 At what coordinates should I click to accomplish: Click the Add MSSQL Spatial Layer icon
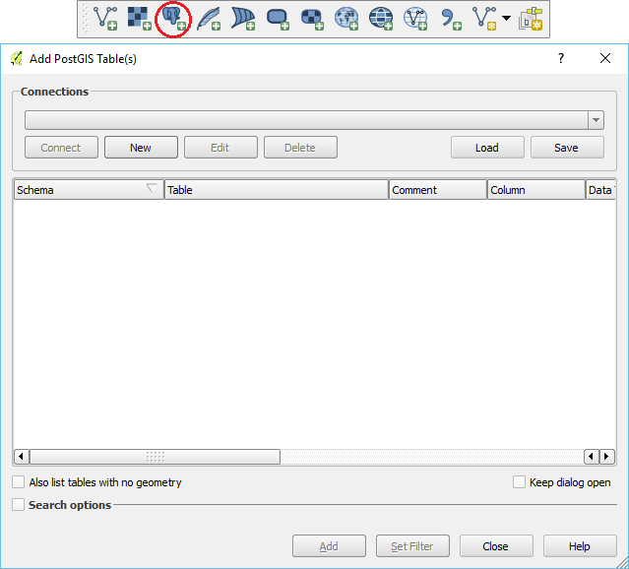tap(243, 19)
